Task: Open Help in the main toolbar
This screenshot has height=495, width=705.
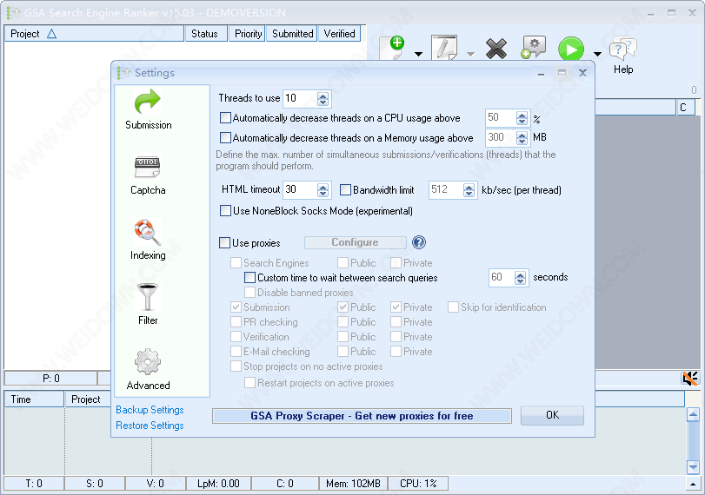Action: (x=623, y=56)
